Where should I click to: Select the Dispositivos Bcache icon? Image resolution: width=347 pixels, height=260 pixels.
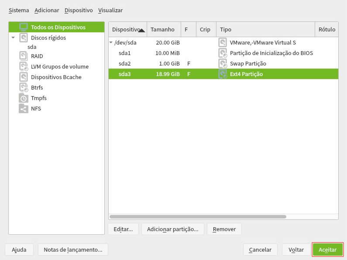[24, 77]
